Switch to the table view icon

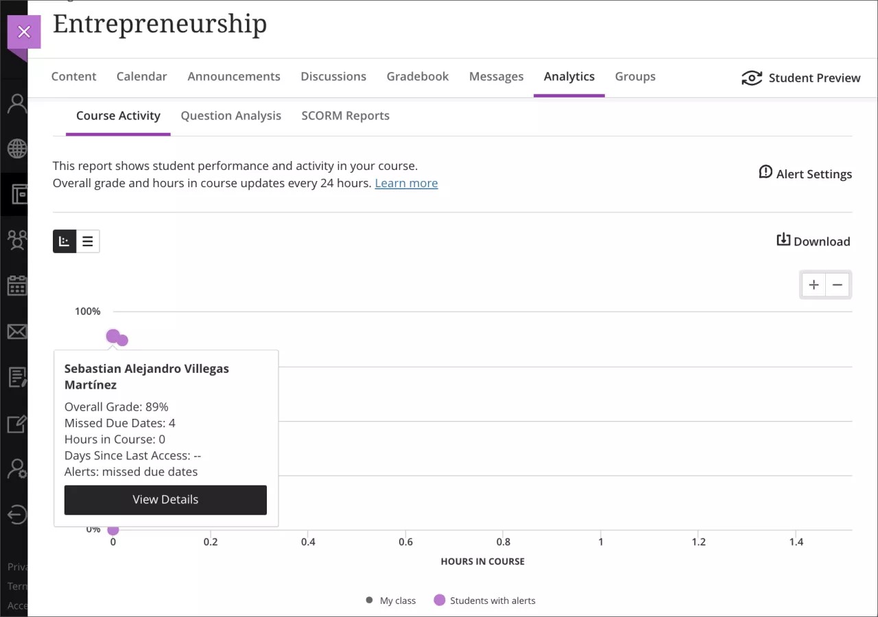click(87, 241)
